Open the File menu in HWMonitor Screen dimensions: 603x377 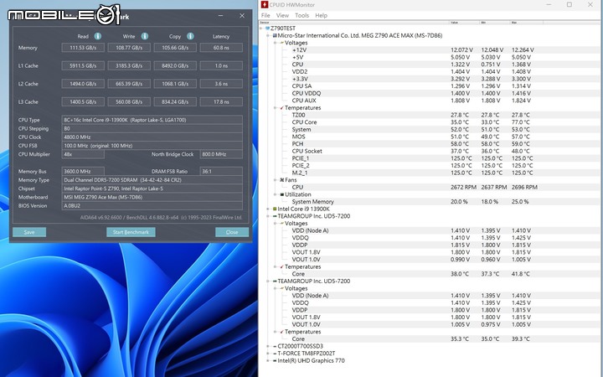[265, 15]
